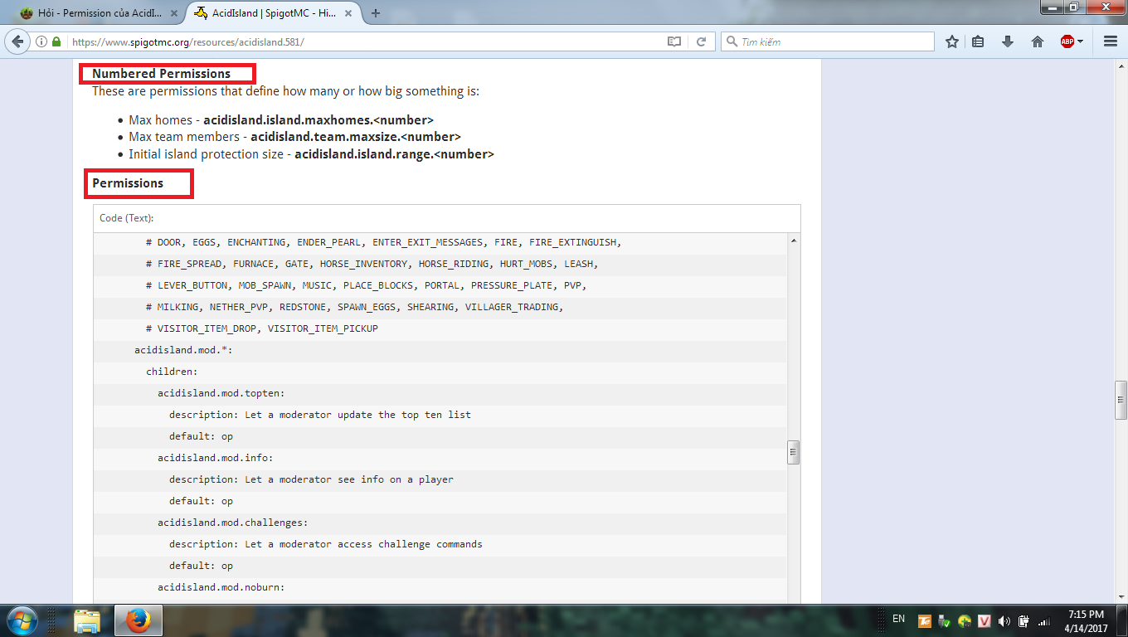Click the # MILKING, NETHER_PVP comment line
This screenshot has width=1128, height=637.
(355, 307)
